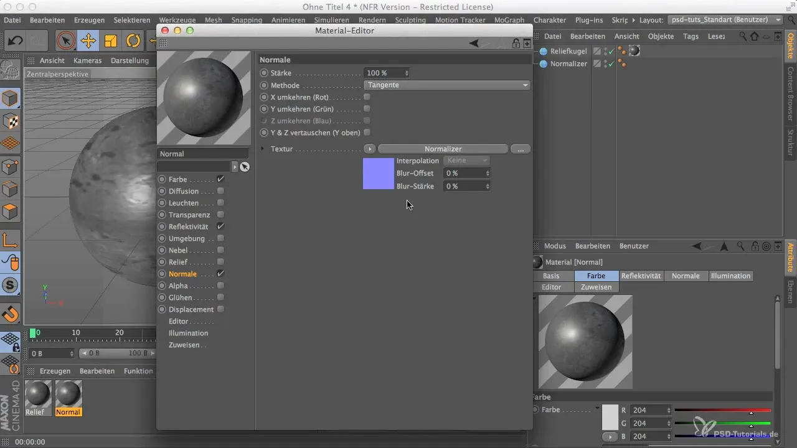Activate the Workplane grid icon

click(11, 143)
